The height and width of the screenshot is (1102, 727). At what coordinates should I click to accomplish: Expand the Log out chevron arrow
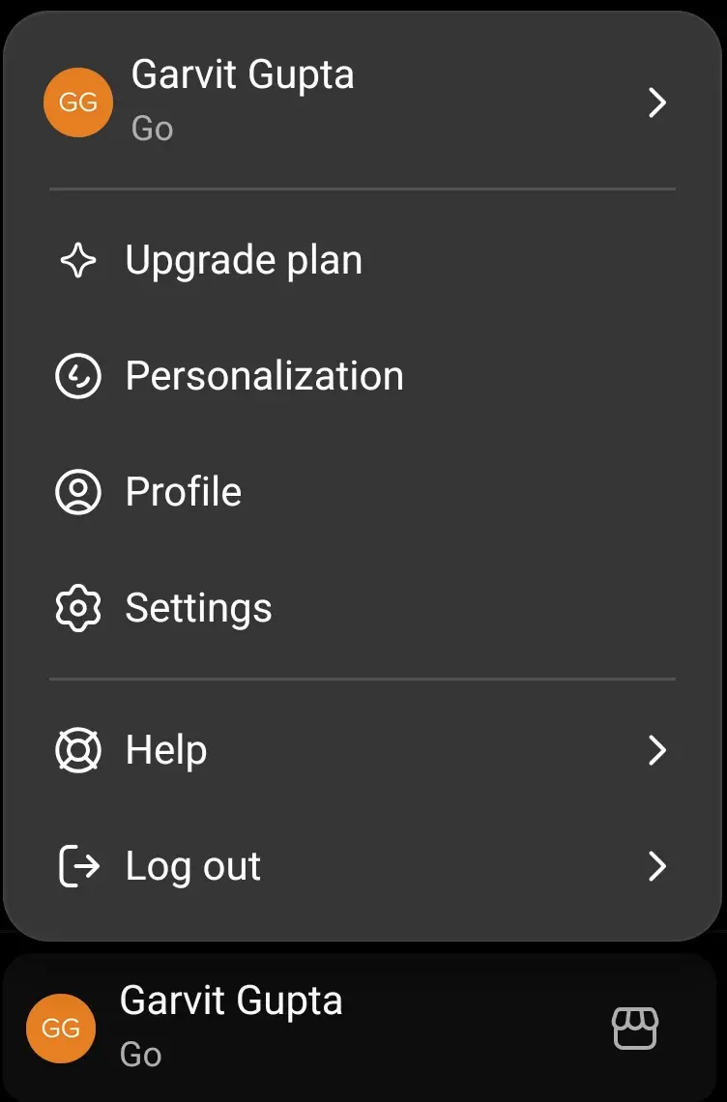click(656, 866)
